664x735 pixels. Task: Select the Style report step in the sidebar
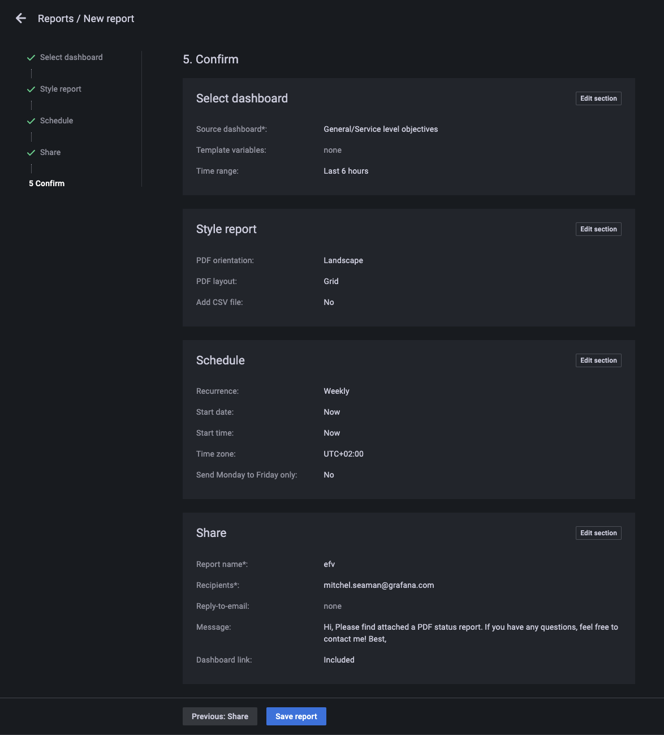pos(60,89)
